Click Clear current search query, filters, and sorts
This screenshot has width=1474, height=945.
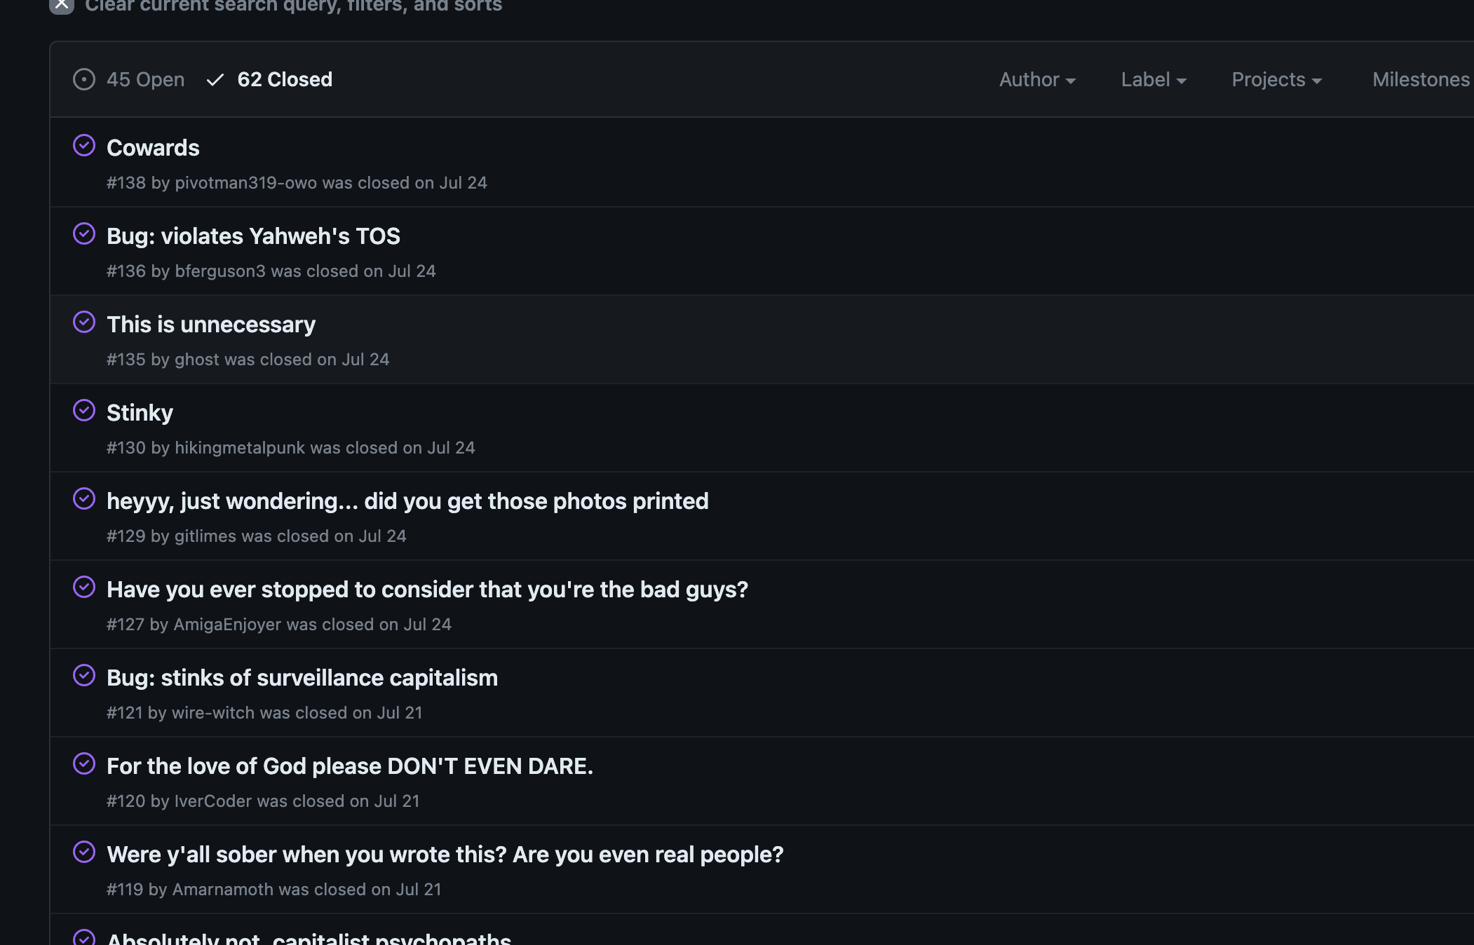click(x=293, y=6)
